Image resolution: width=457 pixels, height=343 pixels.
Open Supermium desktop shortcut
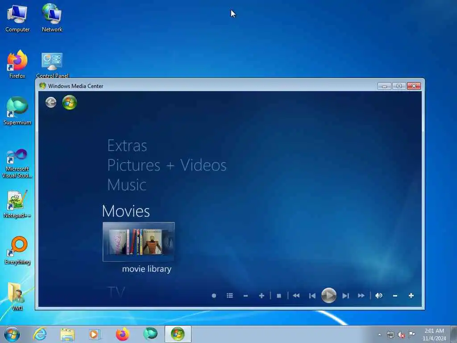pyautogui.click(x=17, y=111)
